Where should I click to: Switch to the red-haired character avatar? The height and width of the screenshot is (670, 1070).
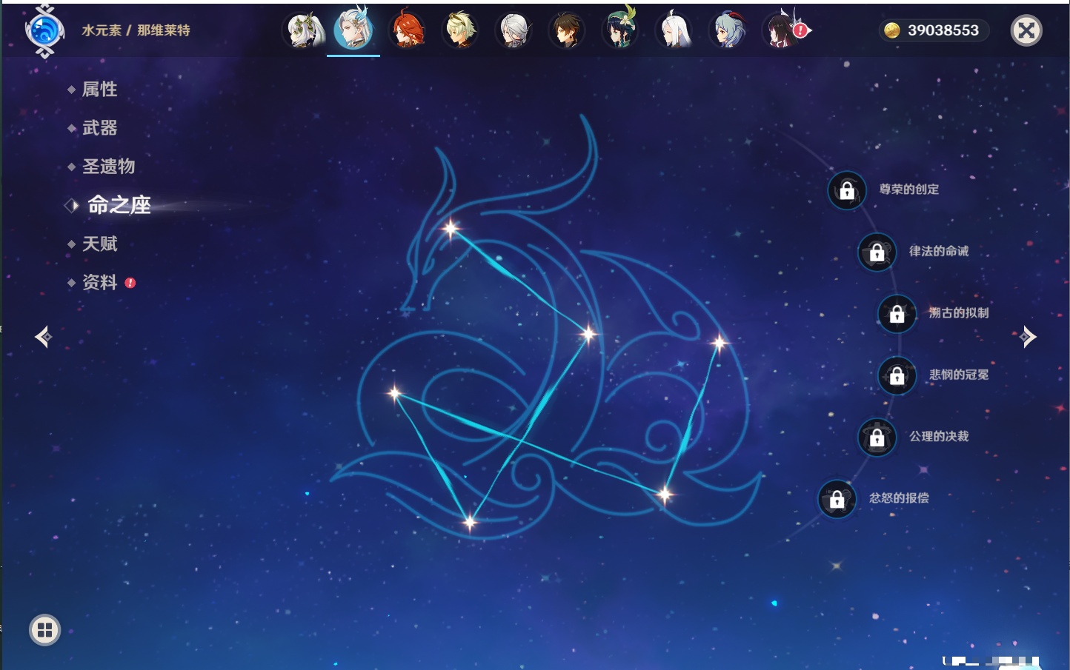tap(406, 30)
